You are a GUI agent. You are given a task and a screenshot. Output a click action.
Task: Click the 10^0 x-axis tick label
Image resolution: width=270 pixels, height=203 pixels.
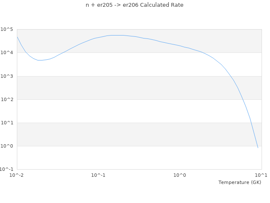coord(180,175)
